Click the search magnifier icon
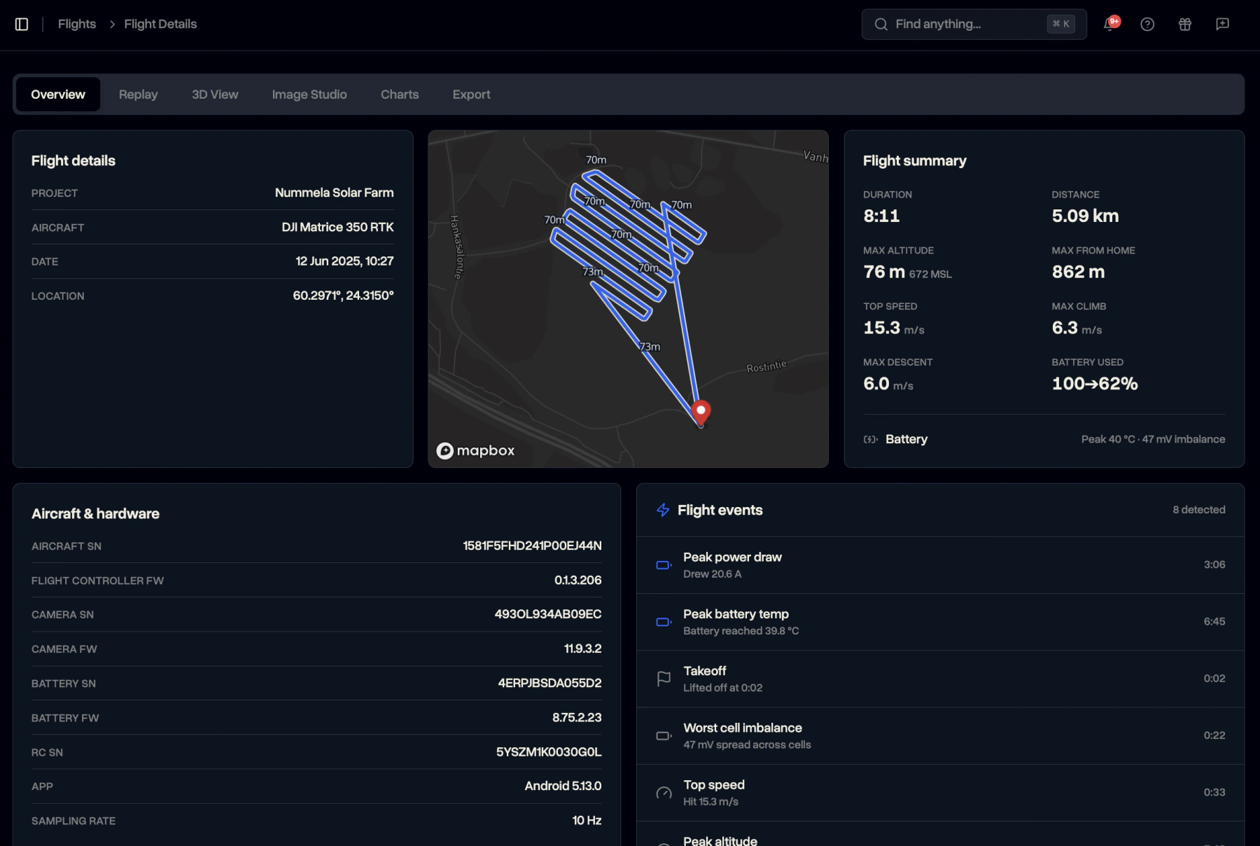This screenshot has width=1260, height=846. click(x=881, y=25)
